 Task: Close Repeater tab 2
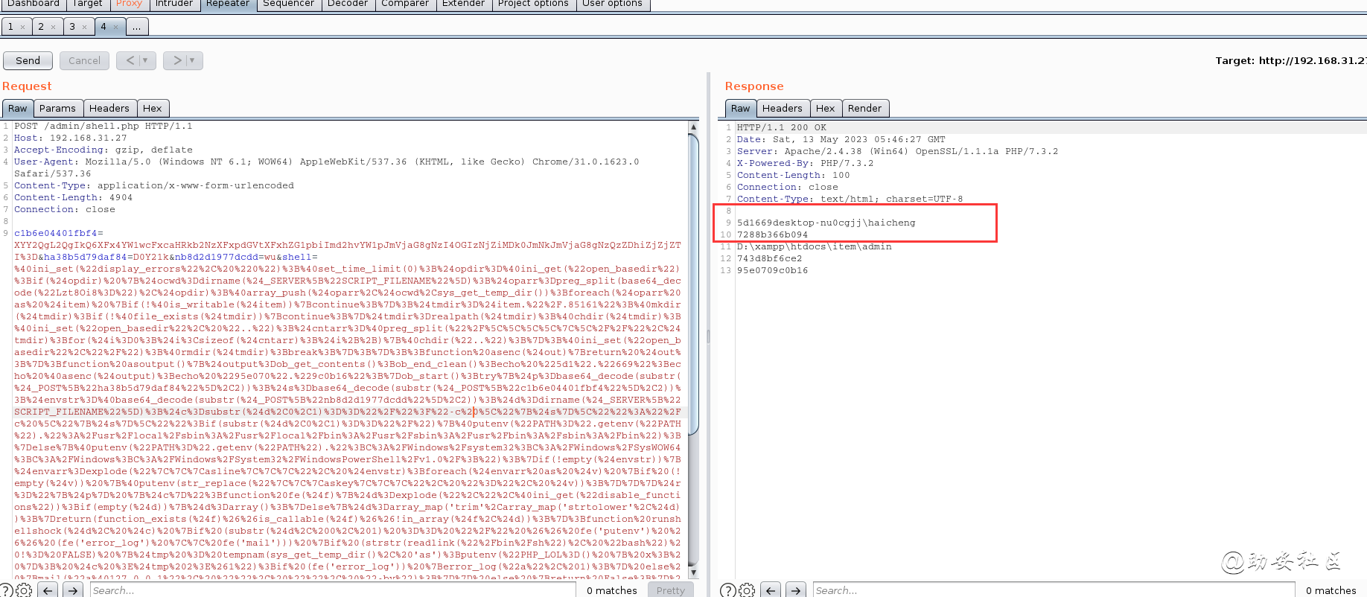(x=54, y=27)
